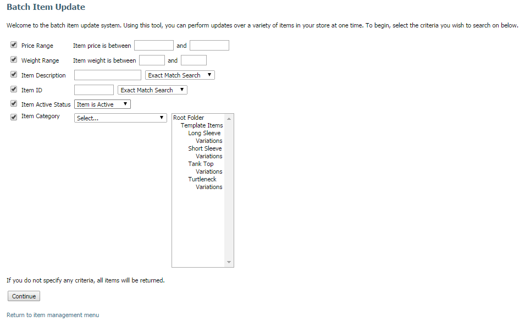Click the minimum item price field
The image size is (525, 327).
tap(154, 45)
